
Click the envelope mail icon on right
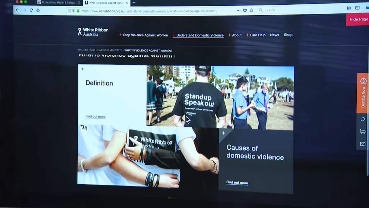click(363, 144)
